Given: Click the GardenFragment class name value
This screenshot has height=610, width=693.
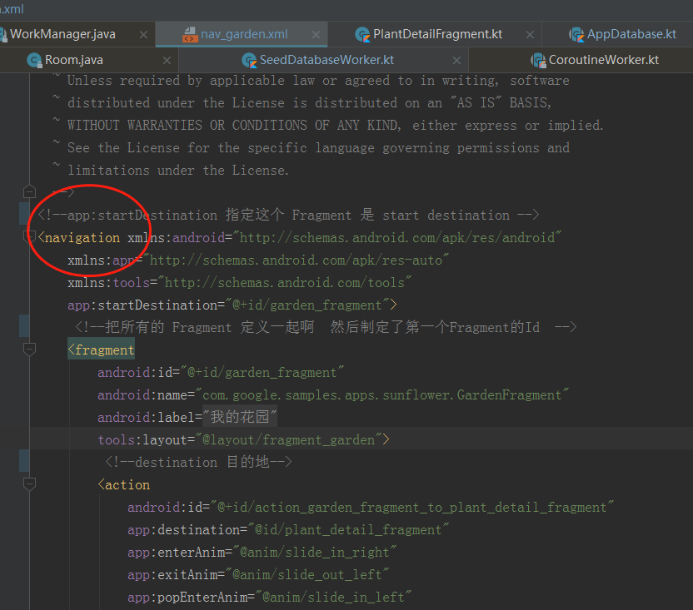Looking at the screenshot, I should (x=381, y=395).
